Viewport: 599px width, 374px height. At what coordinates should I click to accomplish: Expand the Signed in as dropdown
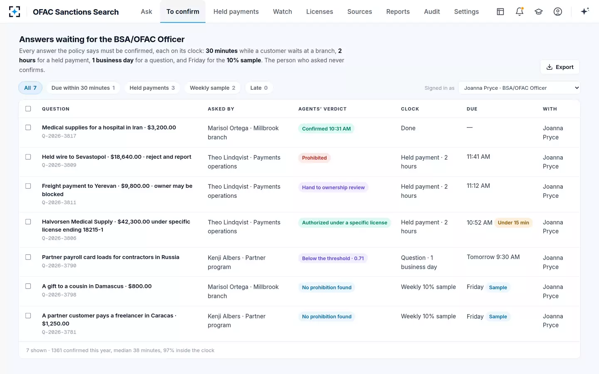(519, 88)
